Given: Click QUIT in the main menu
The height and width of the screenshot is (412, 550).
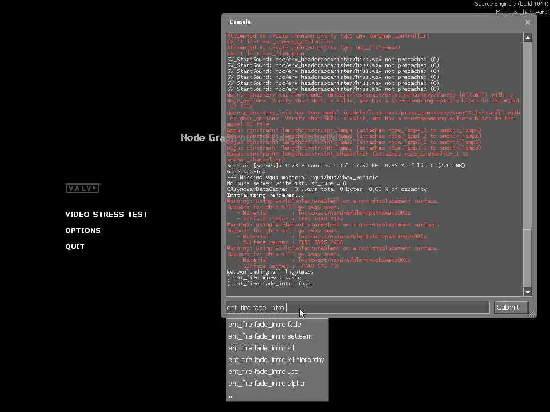Looking at the screenshot, I should pos(75,247).
